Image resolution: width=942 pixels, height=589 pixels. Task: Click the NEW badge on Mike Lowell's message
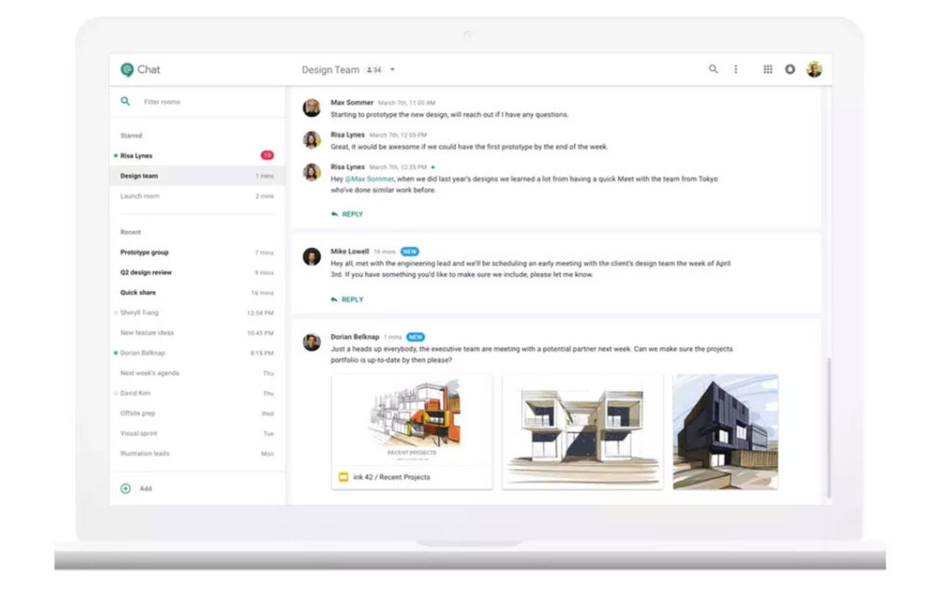(408, 251)
